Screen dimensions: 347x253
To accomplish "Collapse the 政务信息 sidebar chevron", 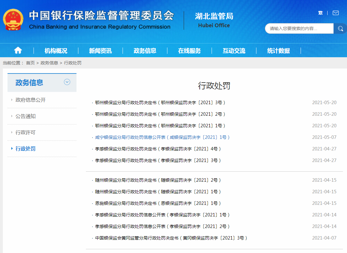I will tap(67, 82).
